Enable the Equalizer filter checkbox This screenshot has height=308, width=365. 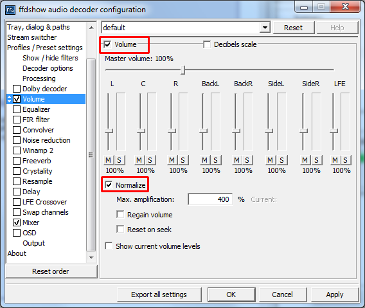pos(17,109)
